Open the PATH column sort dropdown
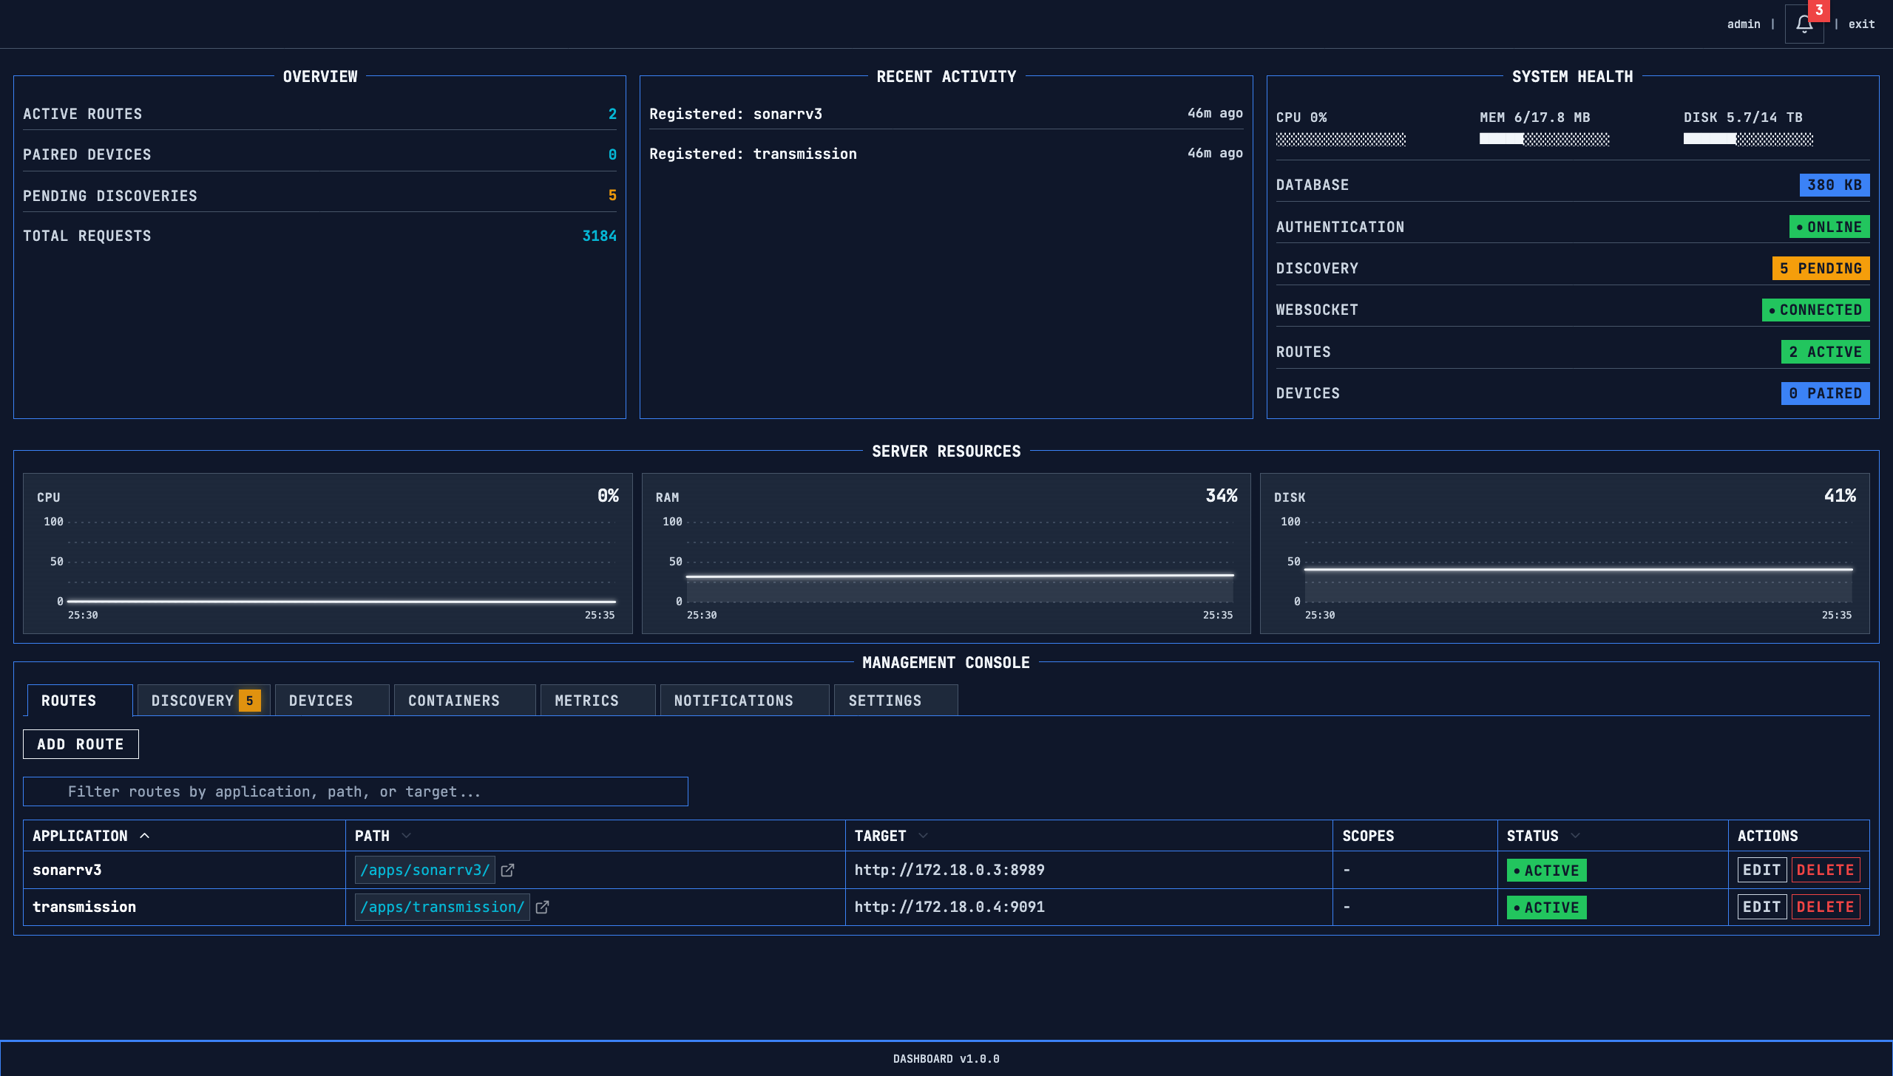The height and width of the screenshot is (1076, 1893). pos(406,836)
